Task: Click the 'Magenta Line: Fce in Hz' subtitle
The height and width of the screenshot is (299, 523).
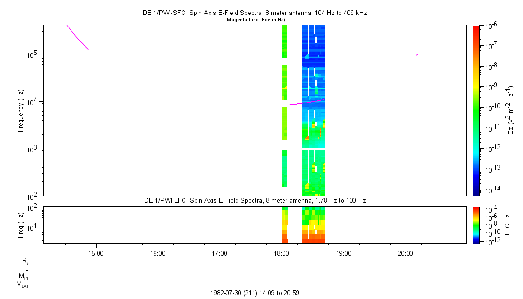Action: coord(254,20)
